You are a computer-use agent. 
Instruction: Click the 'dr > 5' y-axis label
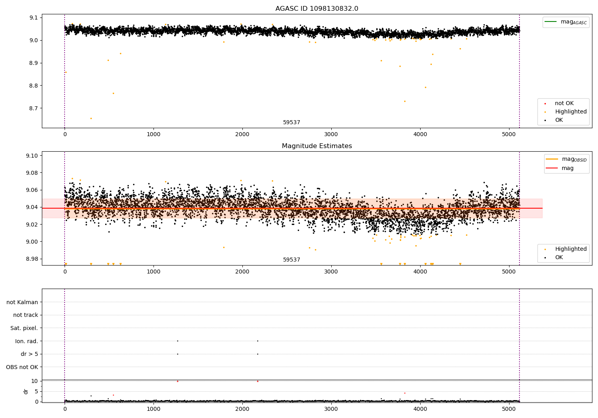click(30, 354)
